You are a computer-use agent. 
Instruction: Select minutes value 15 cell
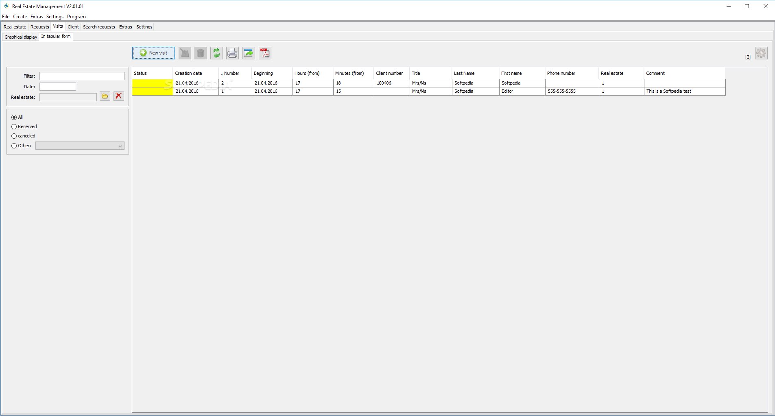pos(354,91)
